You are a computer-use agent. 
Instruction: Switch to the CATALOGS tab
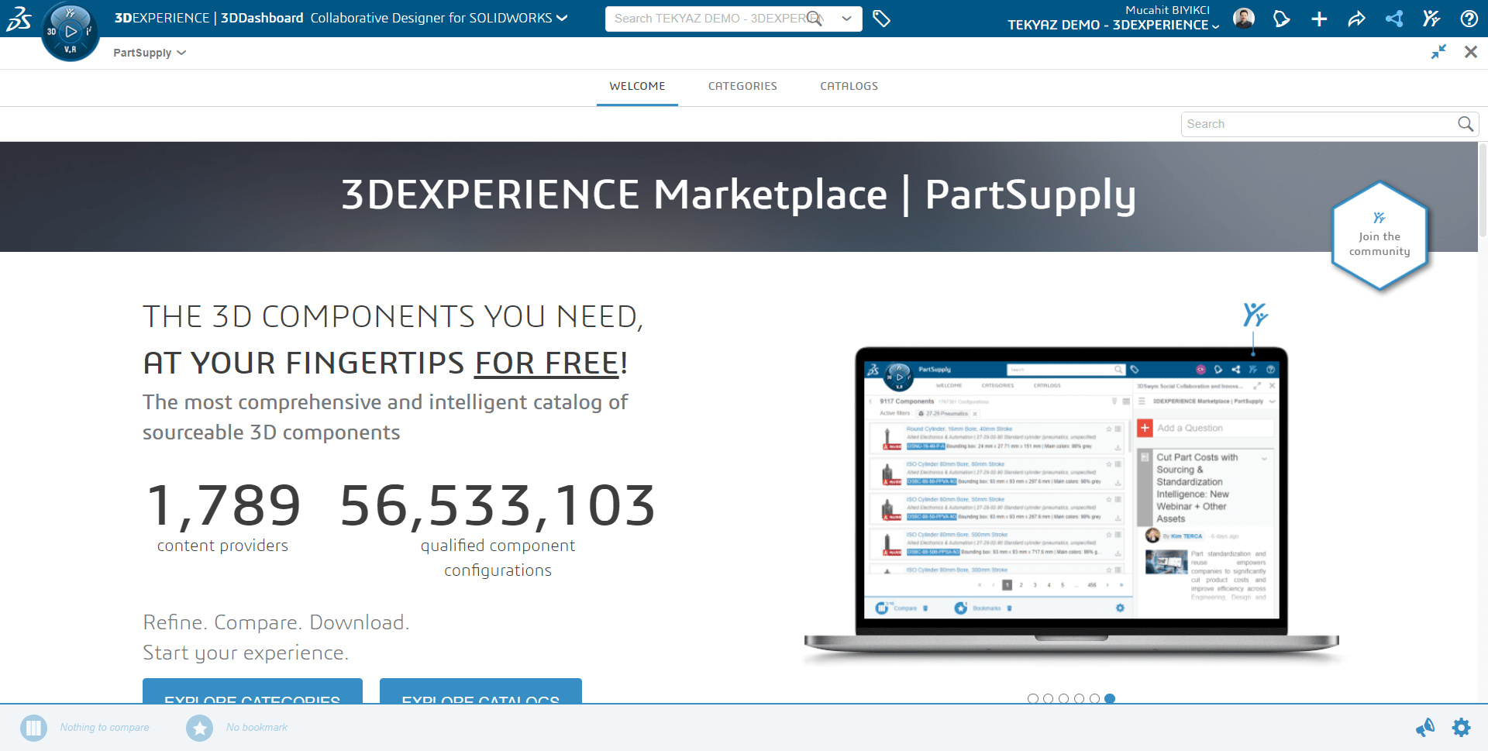coord(849,86)
